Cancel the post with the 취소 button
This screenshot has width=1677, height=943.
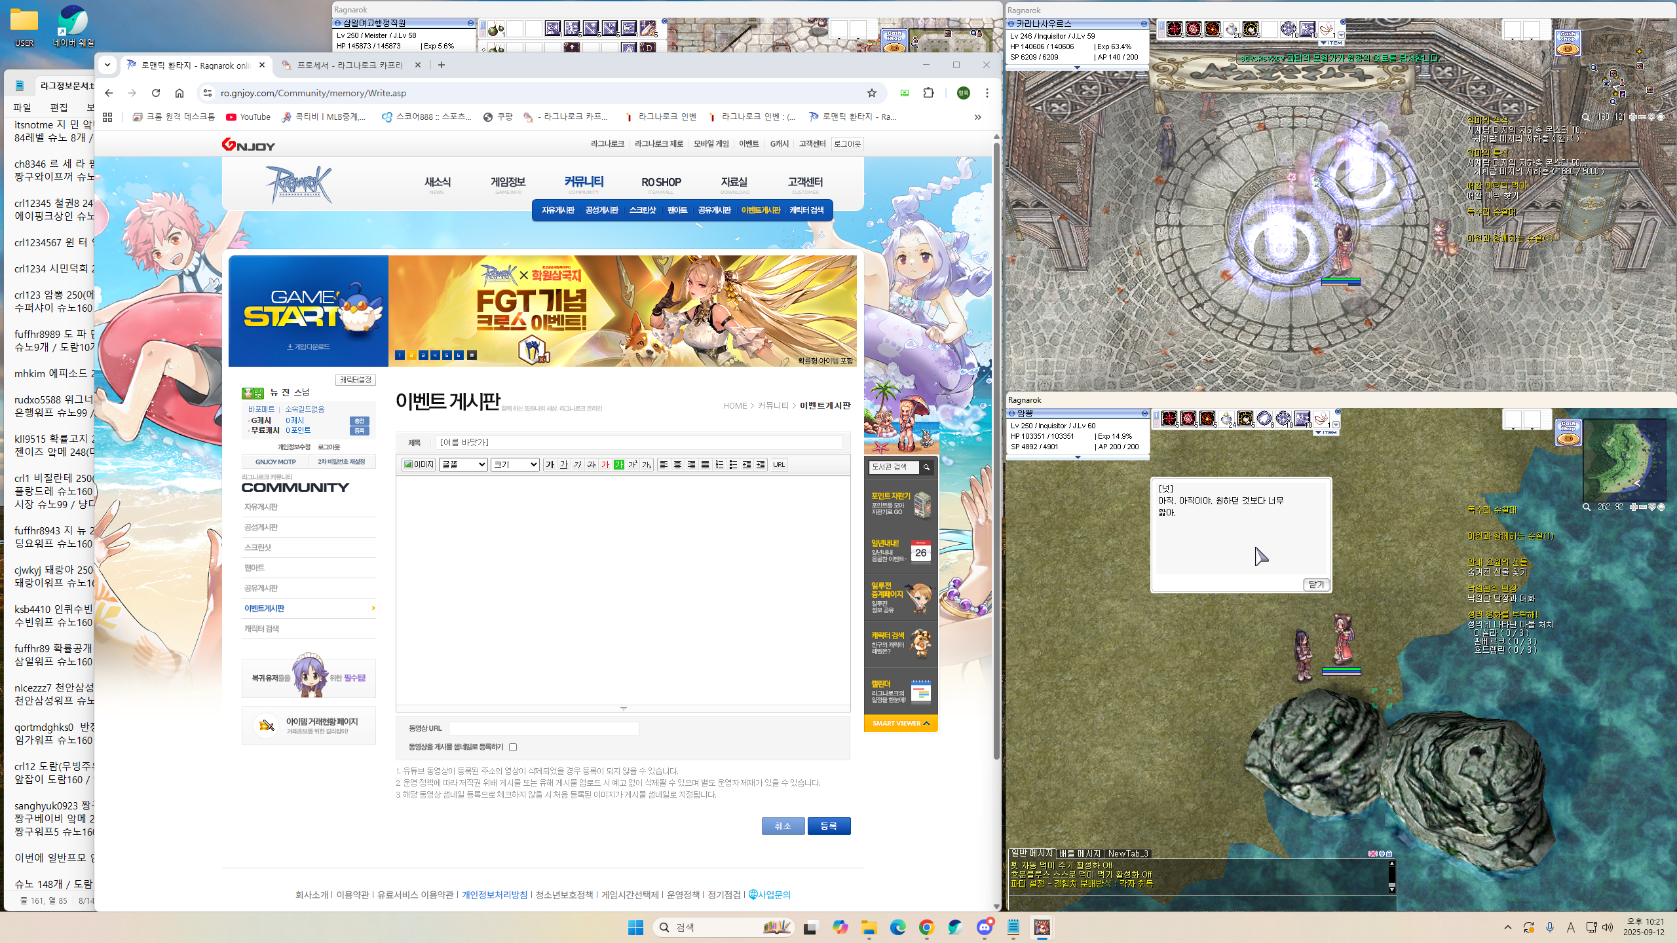point(783,826)
